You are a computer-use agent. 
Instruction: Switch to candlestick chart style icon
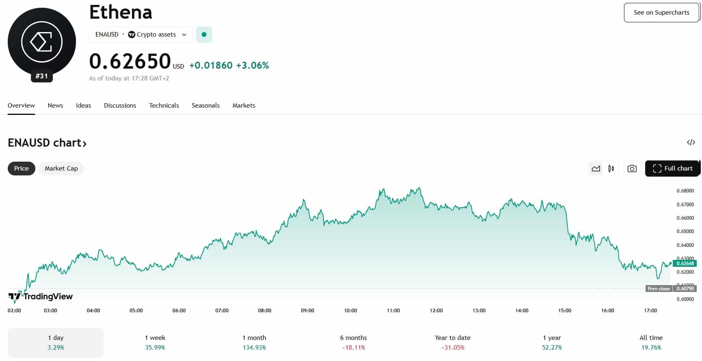tap(611, 169)
